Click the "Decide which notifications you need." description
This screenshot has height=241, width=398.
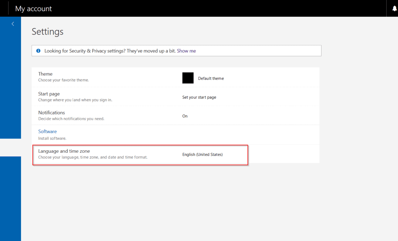tap(71, 119)
